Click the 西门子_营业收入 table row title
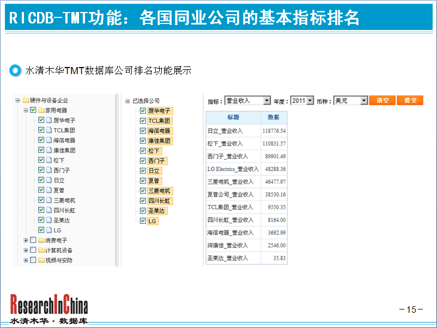The height and width of the screenshot is (328, 437). 228,156
